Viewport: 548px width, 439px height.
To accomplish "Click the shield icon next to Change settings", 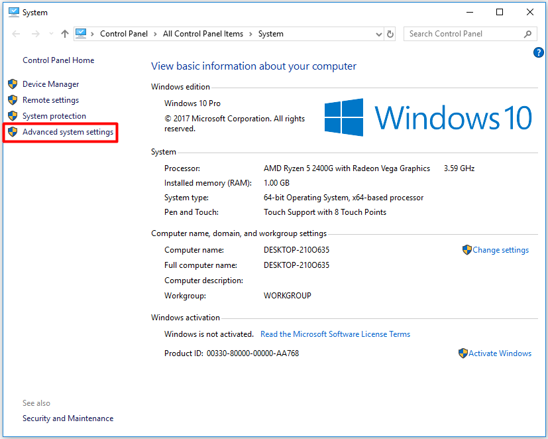I will pyautogui.click(x=467, y=250).
